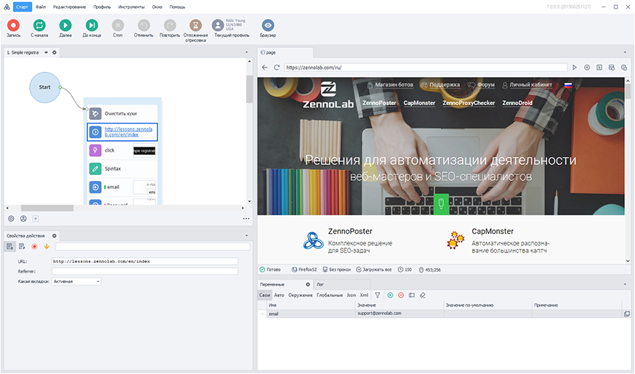The image size is (635, 374).
Task: Click green add variable icon
Action: click(x=390, y=295)
